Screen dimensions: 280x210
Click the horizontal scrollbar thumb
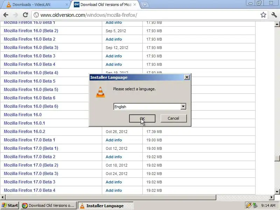pyautogui.click(x=111, y=197)
